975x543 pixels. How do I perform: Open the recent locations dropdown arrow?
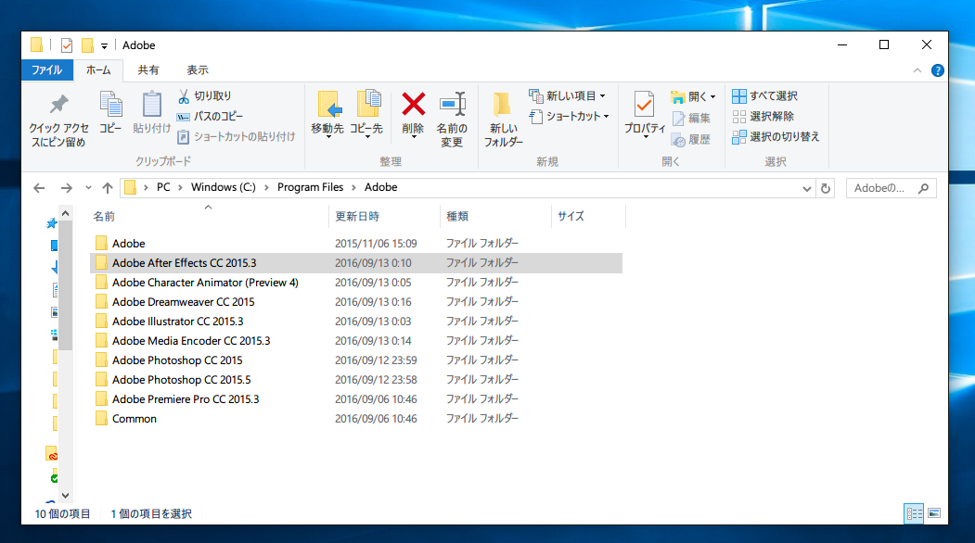[88, 187]
